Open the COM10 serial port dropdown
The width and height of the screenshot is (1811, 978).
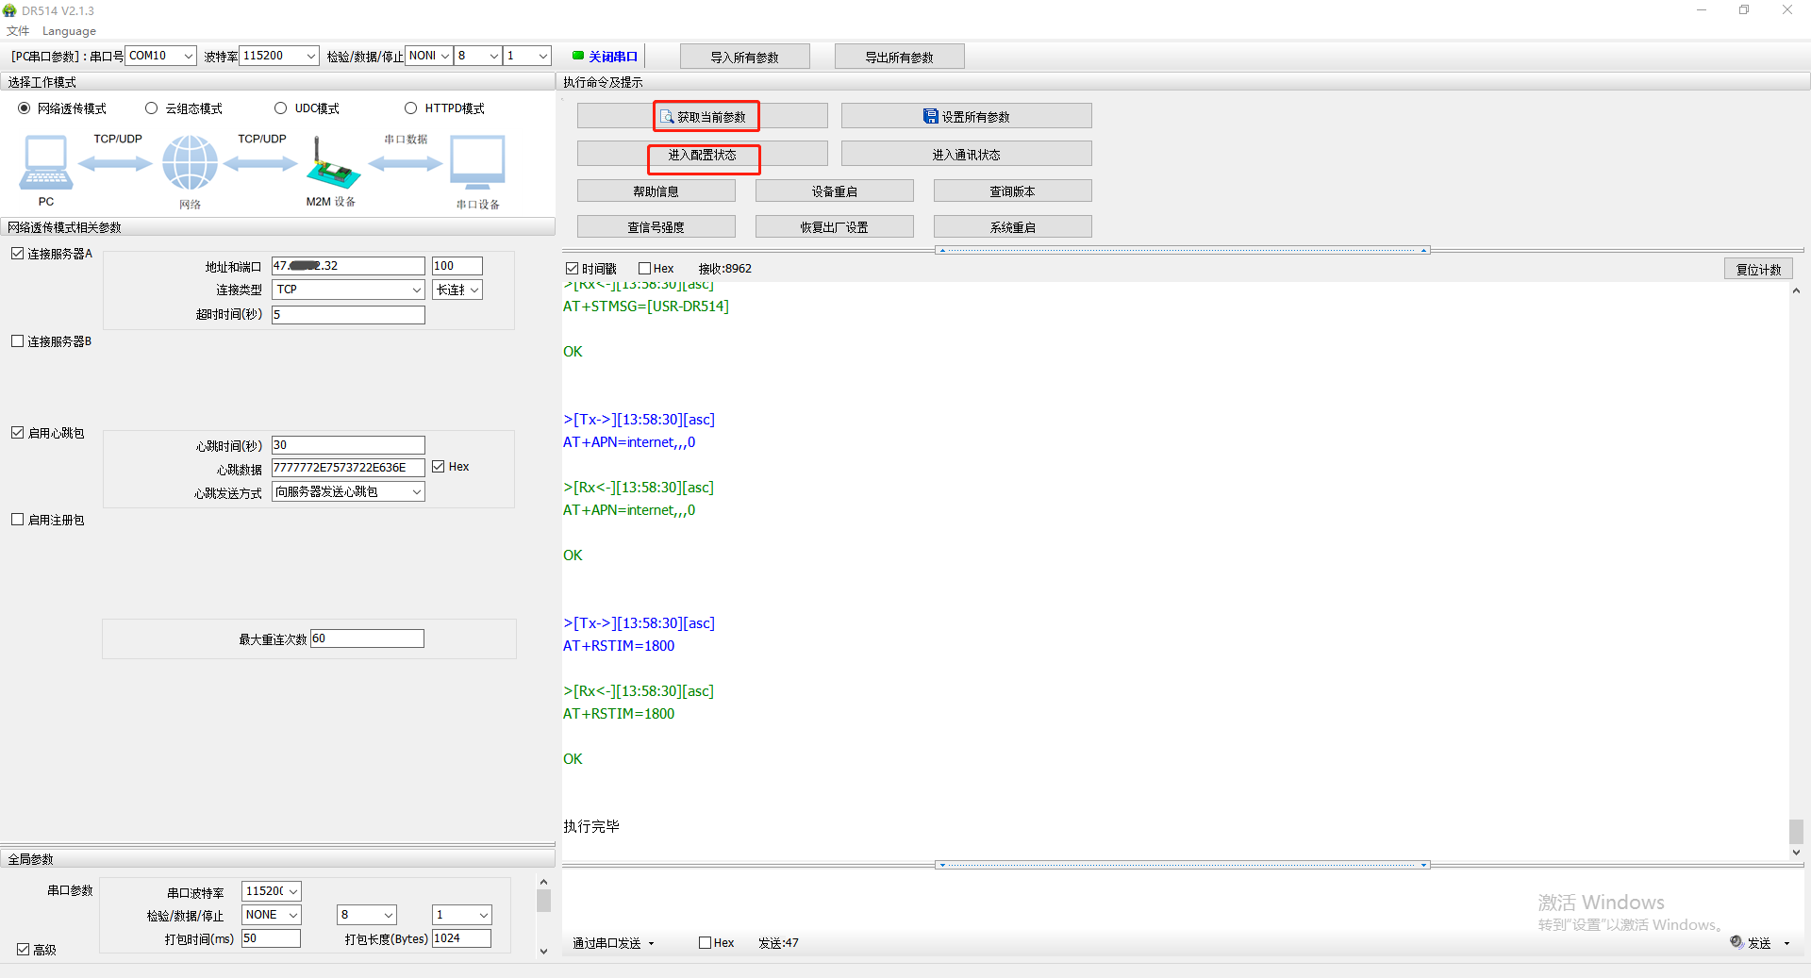pyautogui.click(x=188, y=57)
